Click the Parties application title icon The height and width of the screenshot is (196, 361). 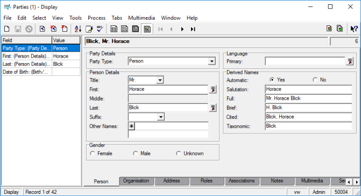7,7
